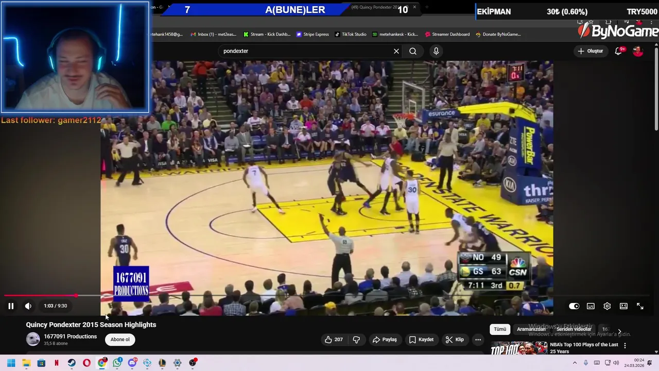Like the video with thumbs up
659x371 pixels.
point(334,340)
